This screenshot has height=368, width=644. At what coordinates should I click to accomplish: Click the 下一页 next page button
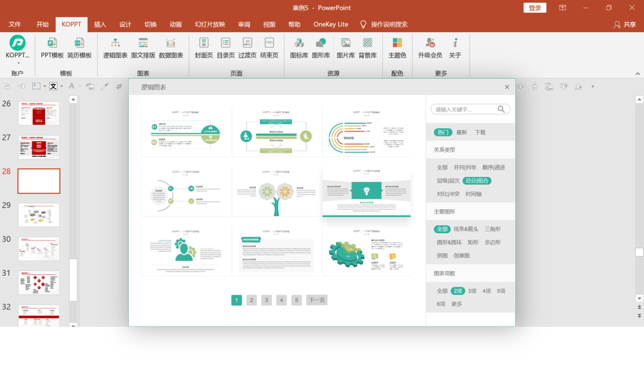pos(317,300)
